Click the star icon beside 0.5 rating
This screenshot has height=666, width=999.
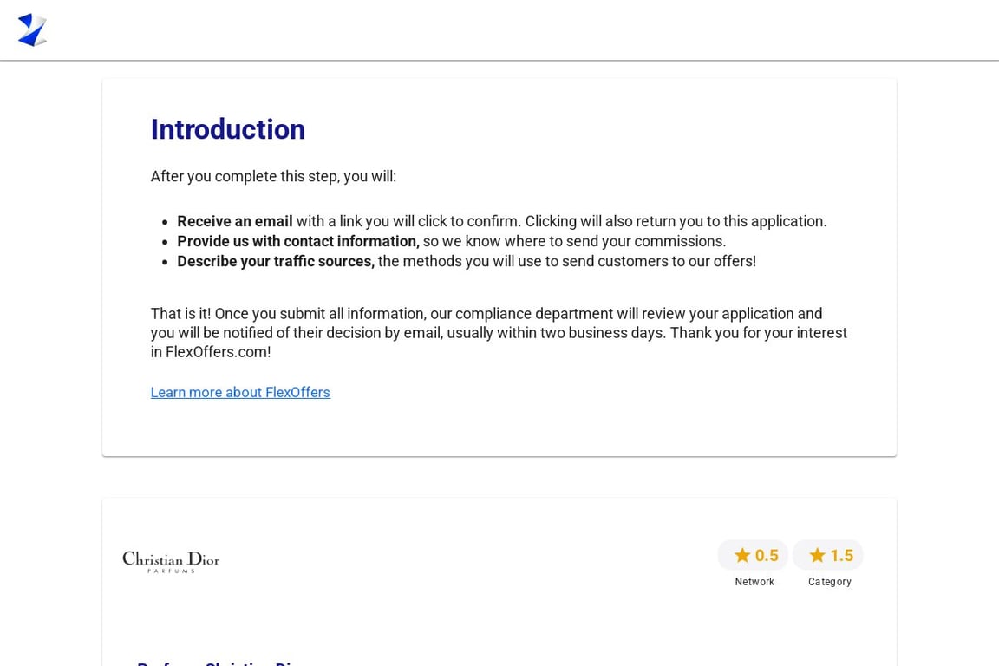tap(742, 555)
